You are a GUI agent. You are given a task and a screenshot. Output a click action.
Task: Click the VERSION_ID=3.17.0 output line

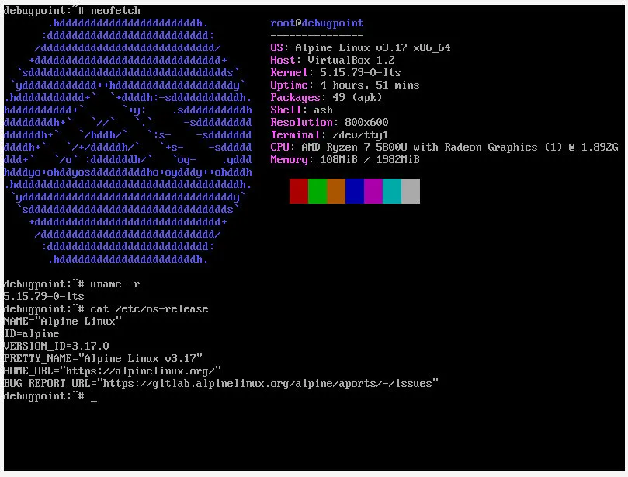pos(57,346)
